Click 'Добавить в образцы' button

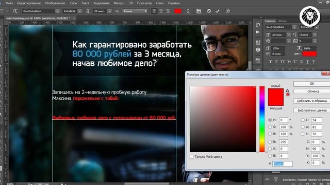311,101
